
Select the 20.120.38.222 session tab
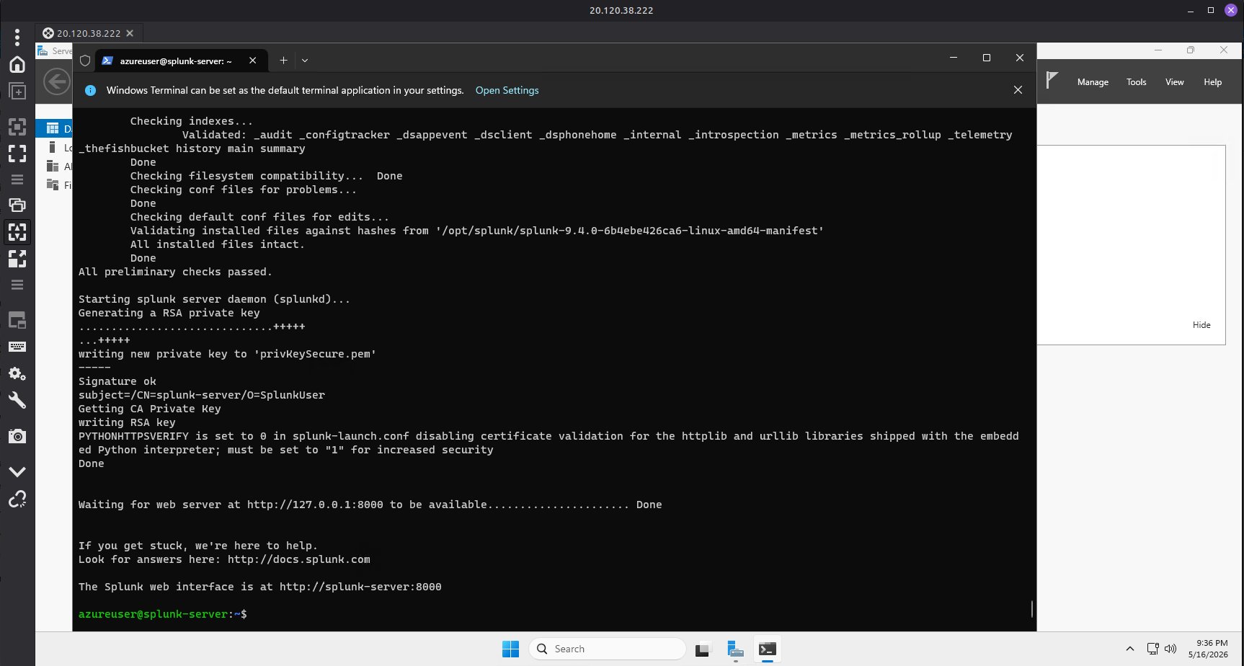tap(89, 33)
